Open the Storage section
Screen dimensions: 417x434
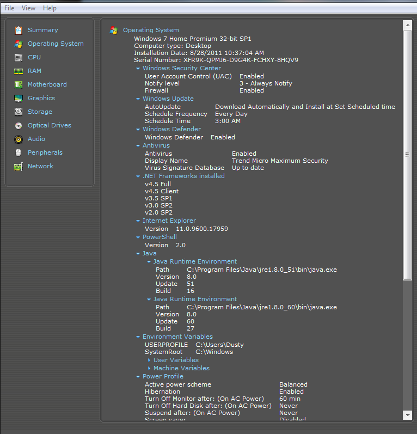pos(40,112)
